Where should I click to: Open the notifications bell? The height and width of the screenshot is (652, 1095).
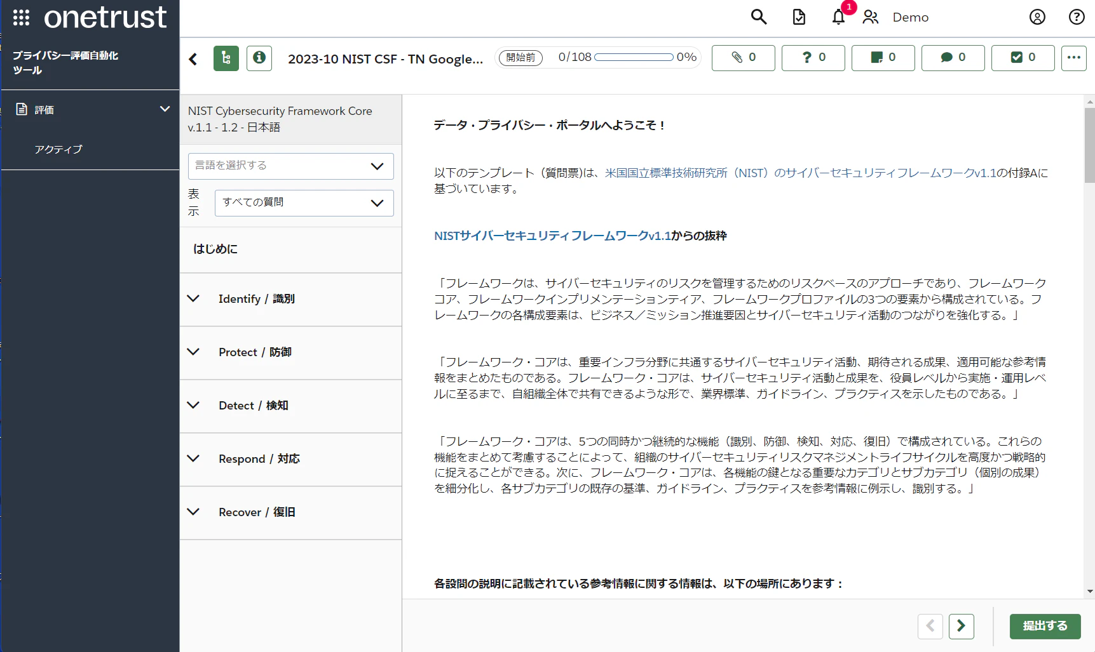839,17
